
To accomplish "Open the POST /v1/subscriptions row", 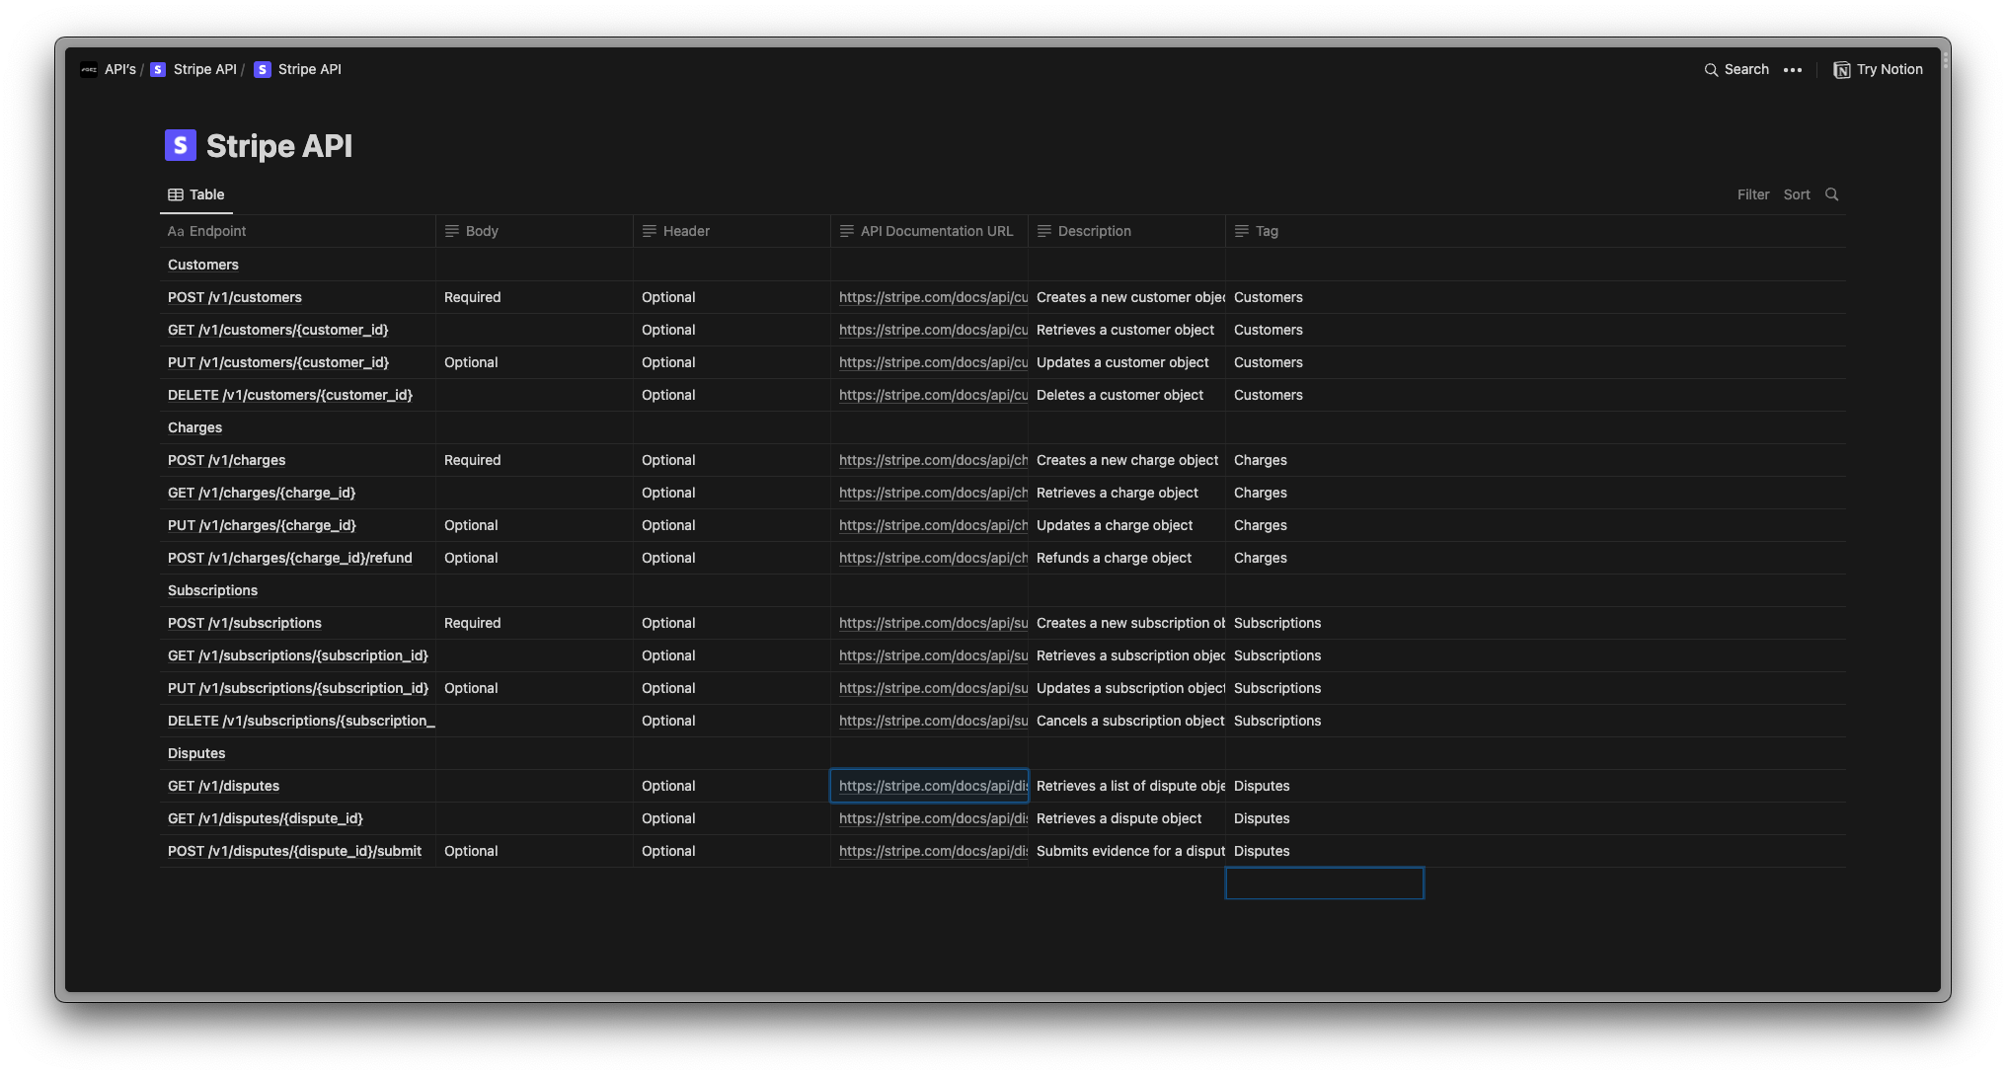I will point(245,623).
